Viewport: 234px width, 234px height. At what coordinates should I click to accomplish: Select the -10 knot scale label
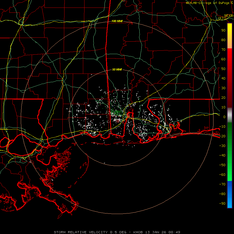pyautogui.click(x=222, y=127)
